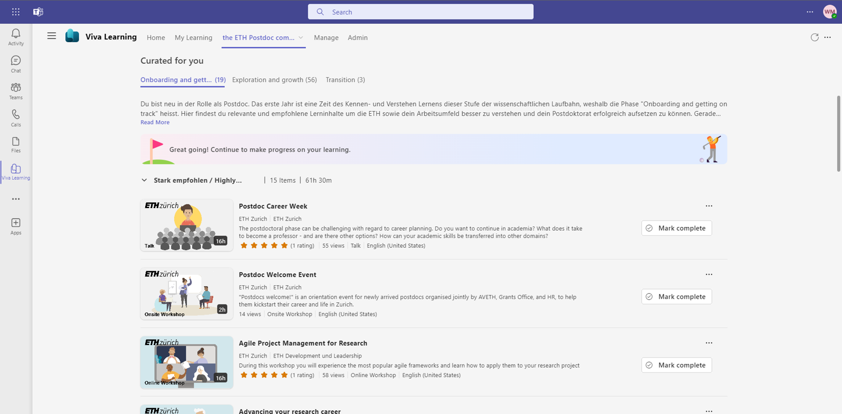
Task: Click 'ETH Development und Leadership' provider text
Action: pos(317,356)
